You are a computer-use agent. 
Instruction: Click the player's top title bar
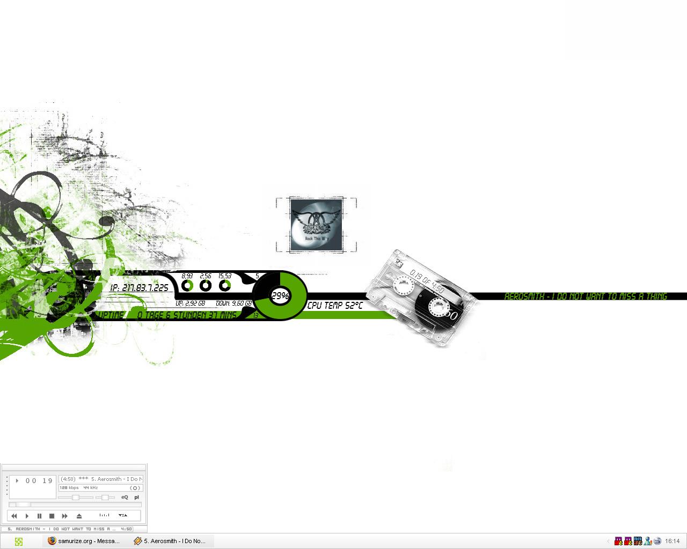click(74, 468)
